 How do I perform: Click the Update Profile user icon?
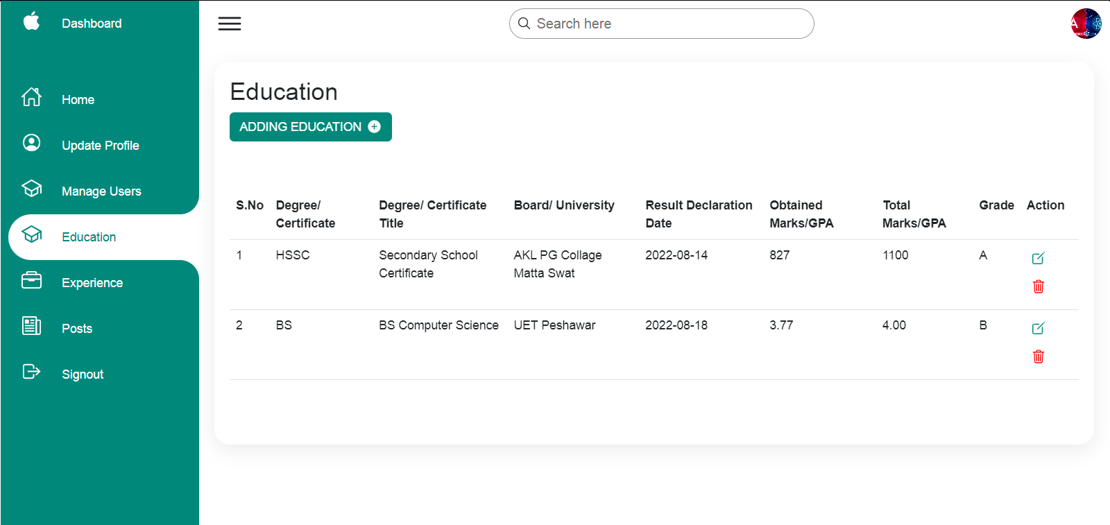[x=31, y=143]
